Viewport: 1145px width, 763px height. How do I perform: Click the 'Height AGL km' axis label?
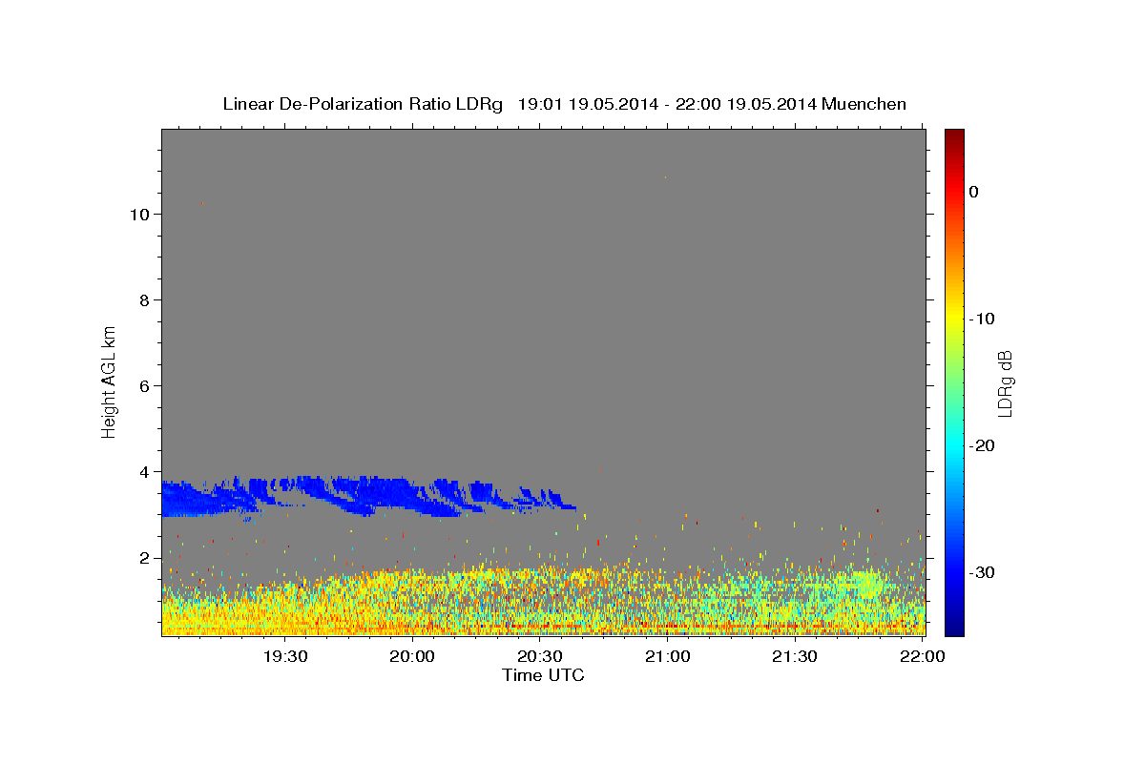(x=110, y=382)
